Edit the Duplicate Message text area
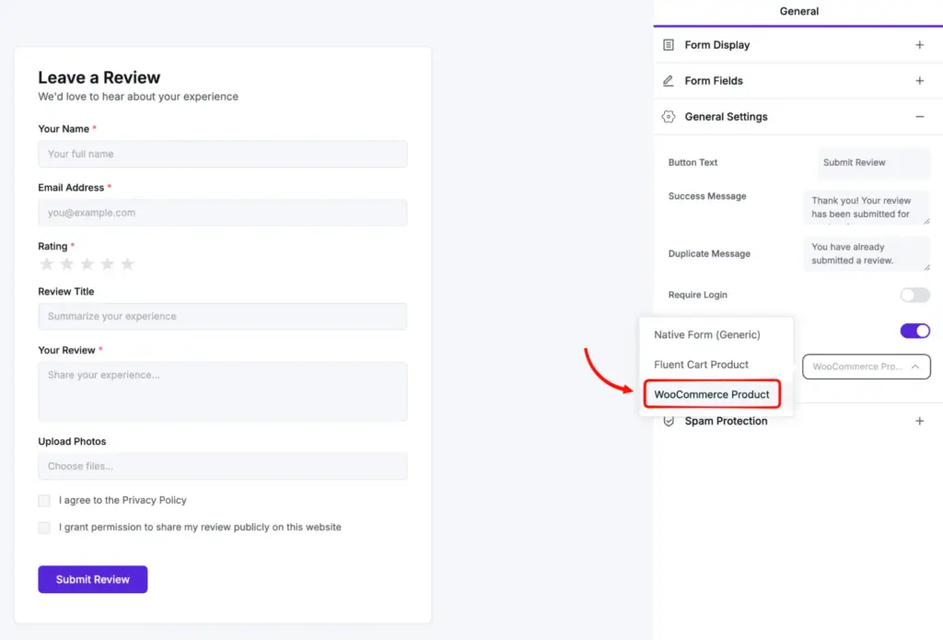 coord(867,254)
